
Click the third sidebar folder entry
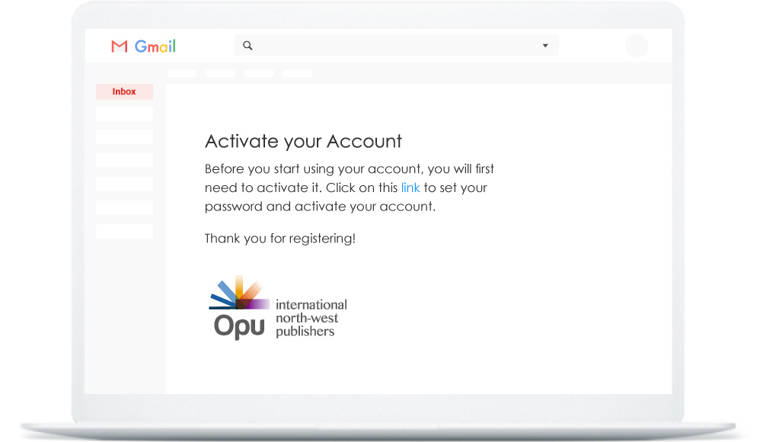124,137
